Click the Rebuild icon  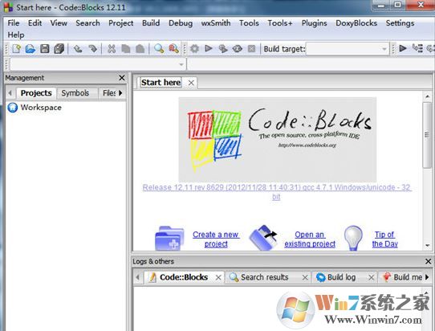pyautogui.click(x=238, y=49)
